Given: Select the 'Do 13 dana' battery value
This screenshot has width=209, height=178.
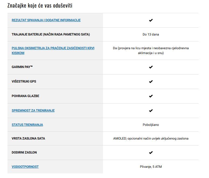Looking at the screenshot, I should [151, 34].
